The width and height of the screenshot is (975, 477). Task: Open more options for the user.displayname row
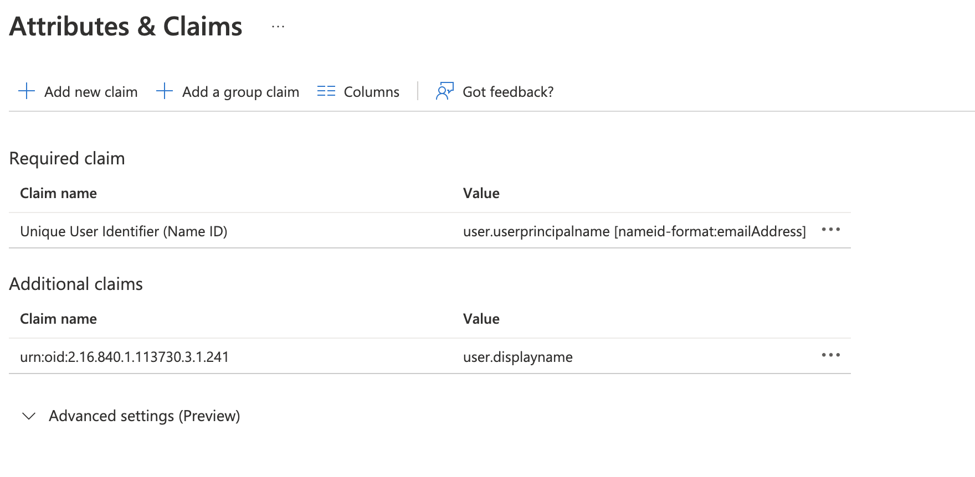tap(830, 355)
